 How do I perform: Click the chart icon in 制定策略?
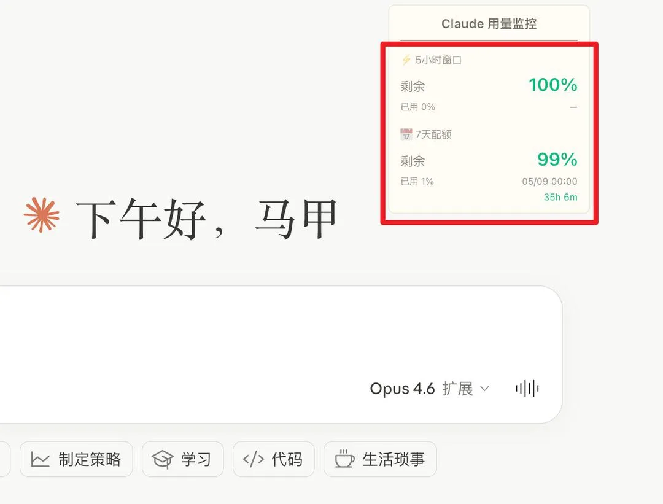(x=40, y=460)
